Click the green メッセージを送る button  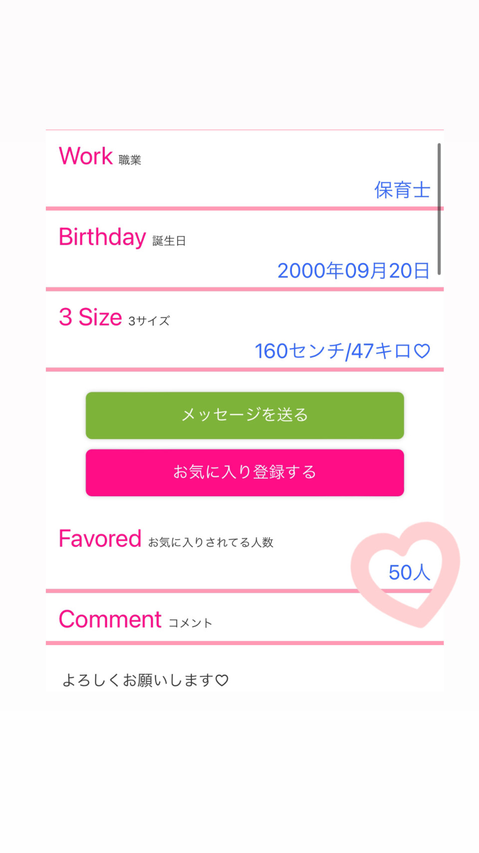244,415
